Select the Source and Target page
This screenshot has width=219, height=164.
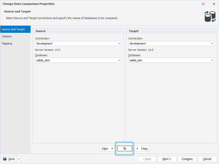click(x=12, y=29)
